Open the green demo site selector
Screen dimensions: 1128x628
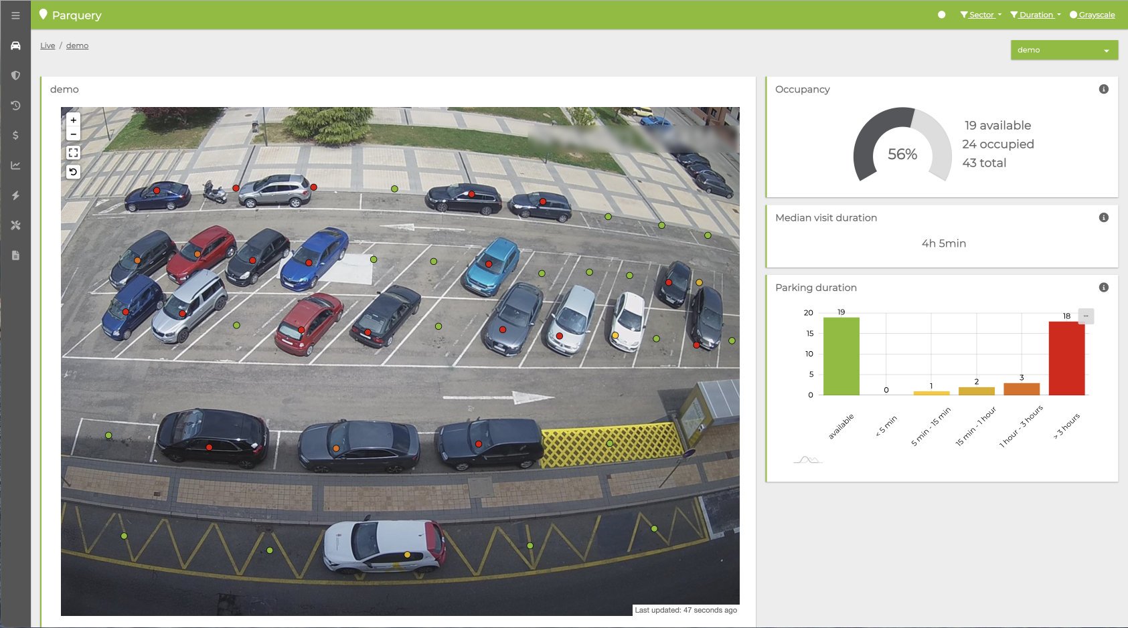coord(1064,50)
